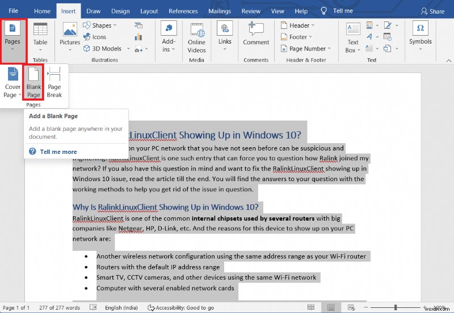Open the Mailings tab
The height and width of the screenshot is (313, 454).
tap(220, 11)
